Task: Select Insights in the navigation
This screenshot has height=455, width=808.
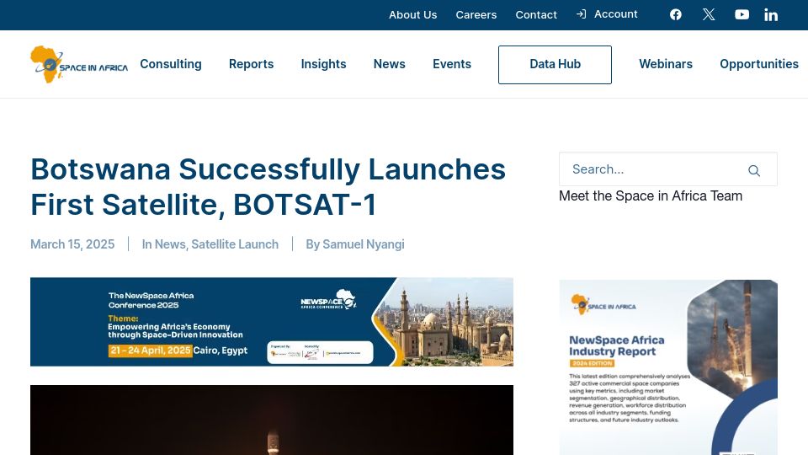Action: [x=323, y=64]
